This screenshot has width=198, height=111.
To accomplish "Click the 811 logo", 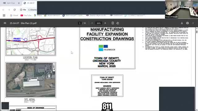I will click(x=107, y=107).
